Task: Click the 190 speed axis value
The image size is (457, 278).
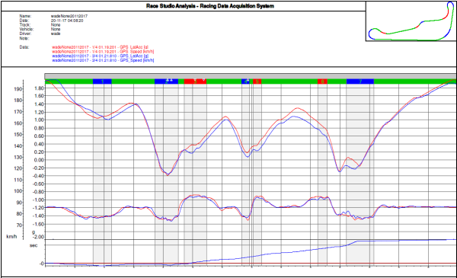Action: pyautogui.click(x=18, y=89)
